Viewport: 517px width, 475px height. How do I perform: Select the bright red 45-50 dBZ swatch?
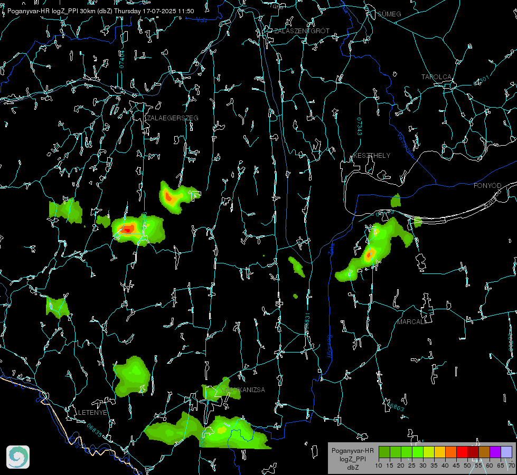click(462, 452)
